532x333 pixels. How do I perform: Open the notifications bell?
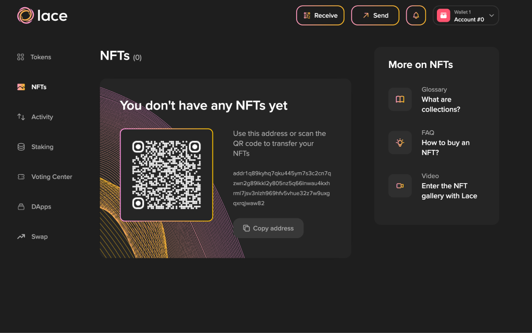[416, 16]
